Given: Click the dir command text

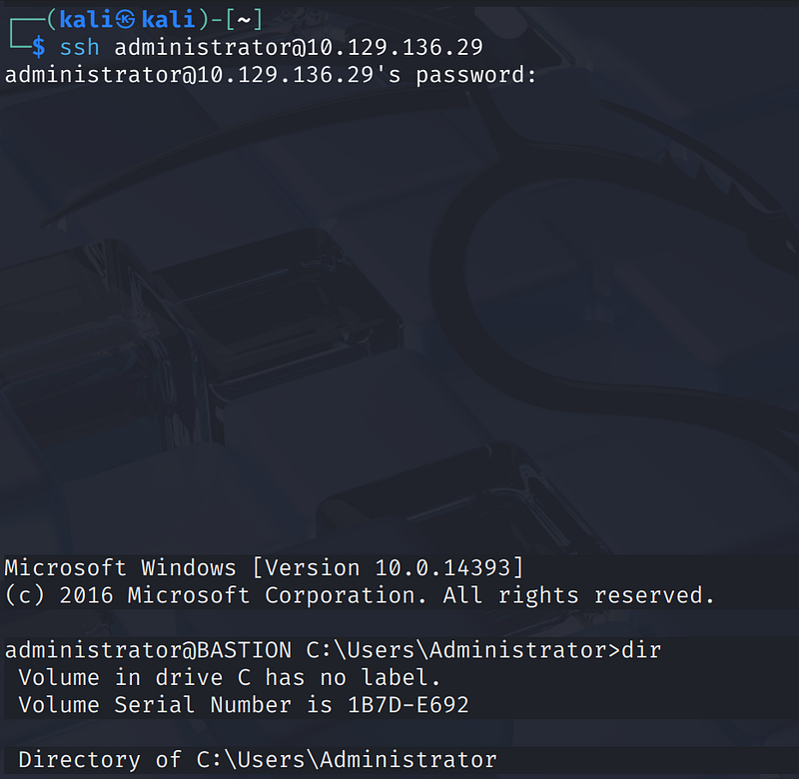Looking at the screenshot, I should [x=640, y=651].
